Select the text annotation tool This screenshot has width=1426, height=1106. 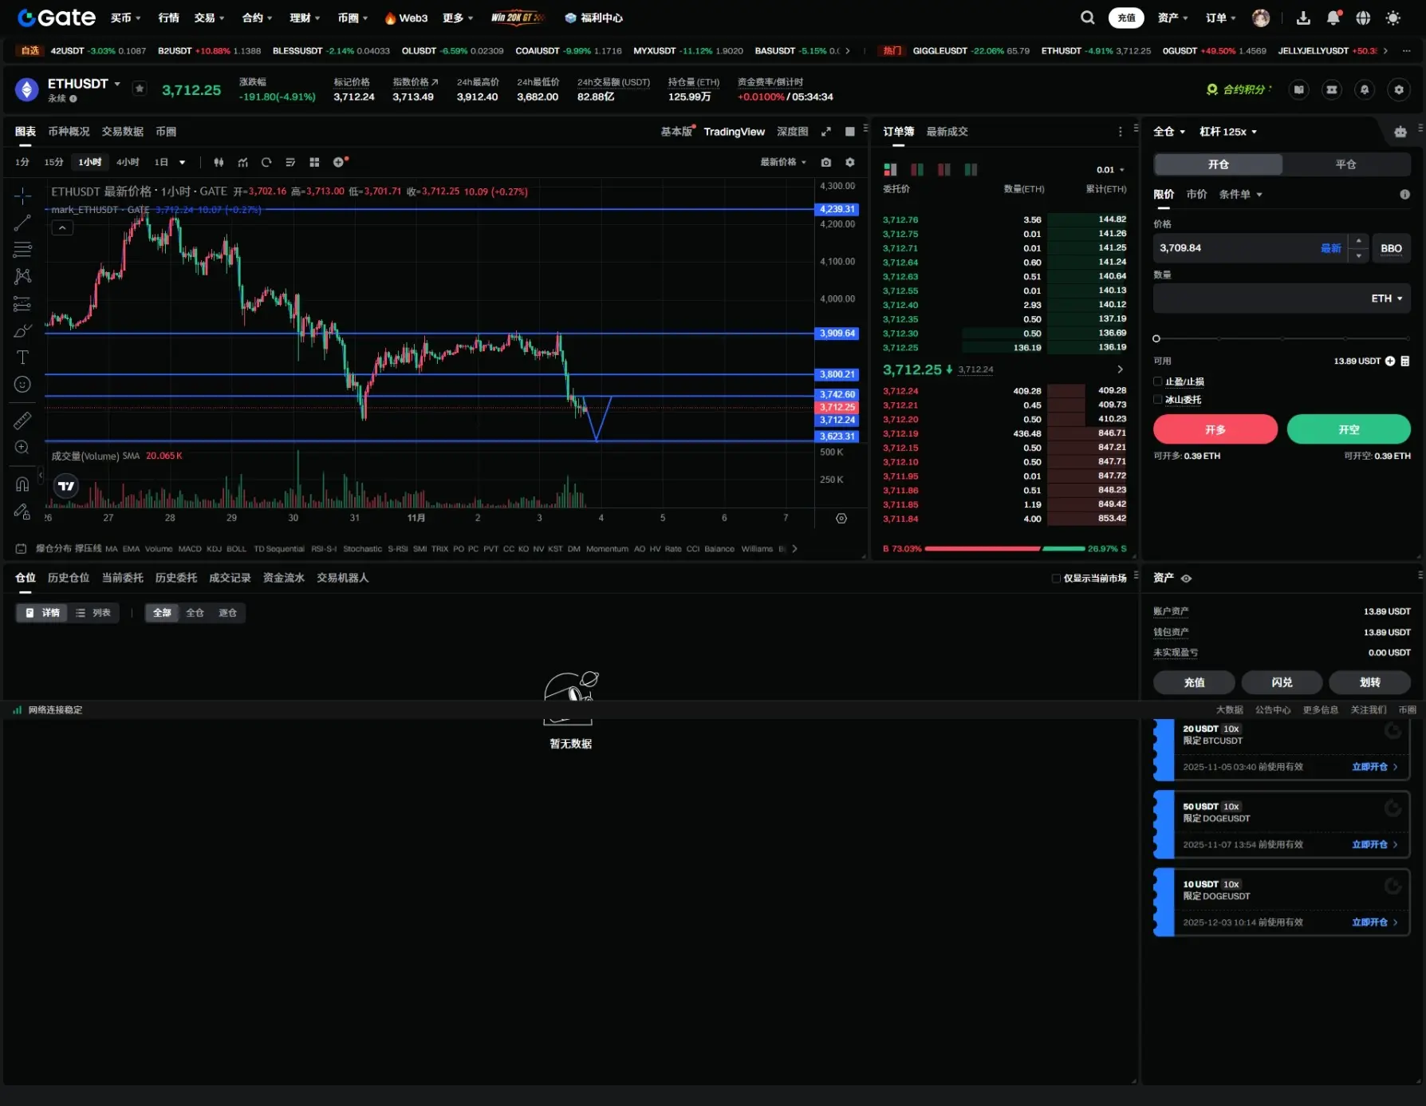[22, 357]
